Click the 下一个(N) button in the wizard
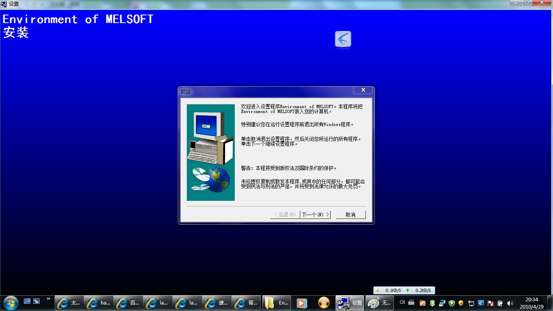The width and height of the screenshot is (553, 311). click(315, 215)
